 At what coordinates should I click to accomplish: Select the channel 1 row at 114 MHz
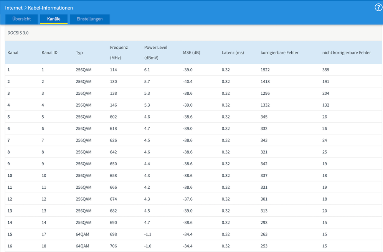click(x=113, y=70)
